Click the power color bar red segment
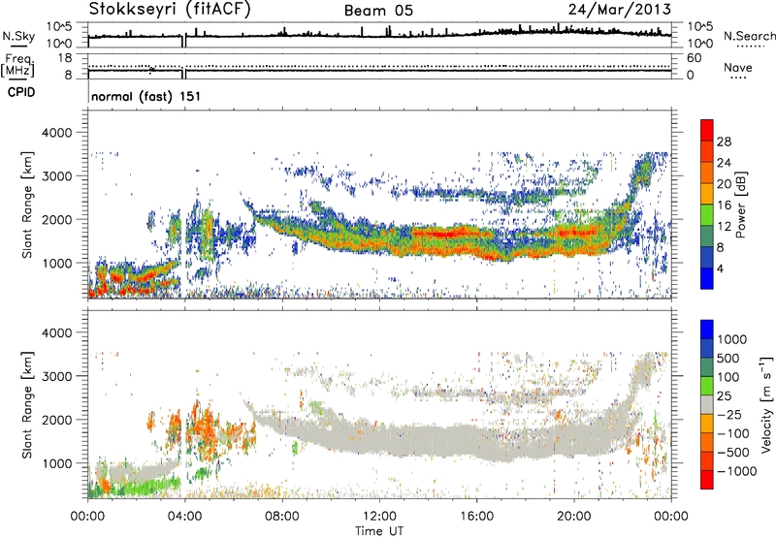Image resolution: width=776 pixels, height=537 pixels. (707, 130)
